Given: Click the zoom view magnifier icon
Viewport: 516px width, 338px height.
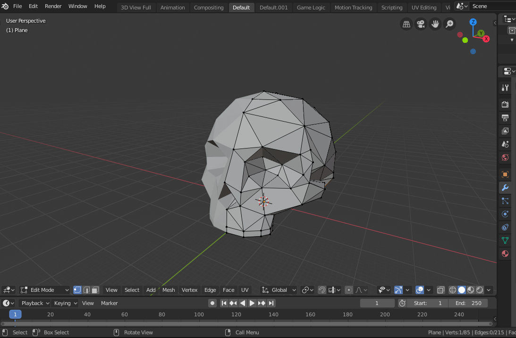Looking at the screenshot, I should (x=449, y=24).
